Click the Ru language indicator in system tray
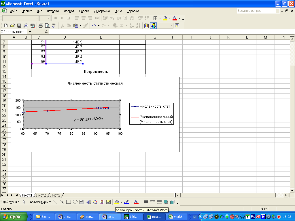Screen dimensions: 295x221 click(253, 217)
